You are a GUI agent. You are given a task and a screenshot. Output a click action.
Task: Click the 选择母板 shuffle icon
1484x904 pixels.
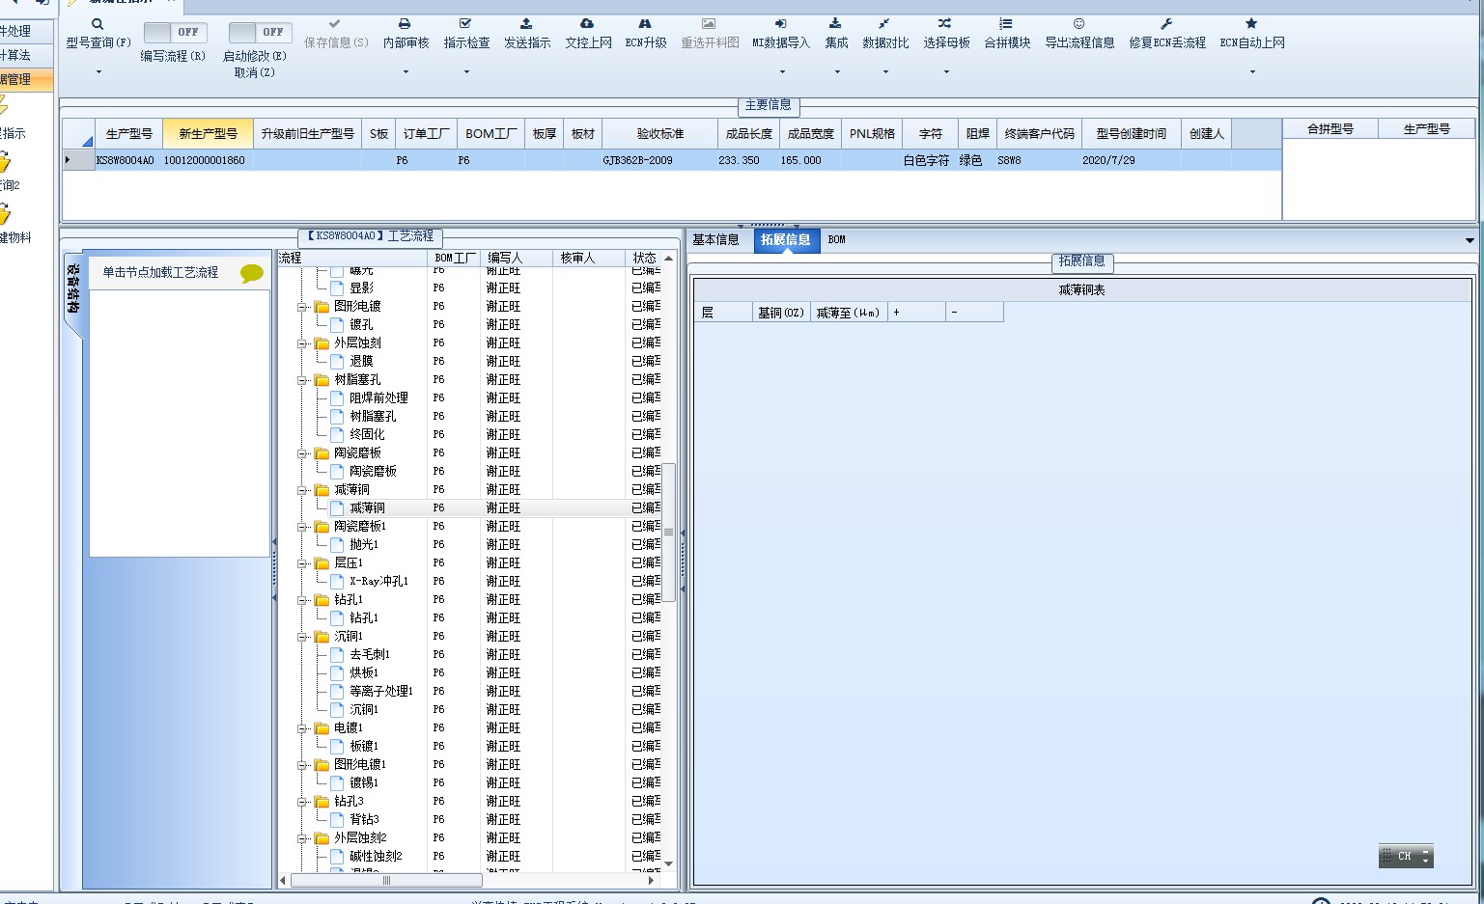coord(944,23)
